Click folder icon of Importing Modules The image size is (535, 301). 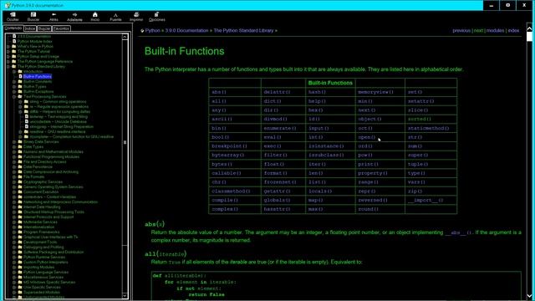[20, 268]
